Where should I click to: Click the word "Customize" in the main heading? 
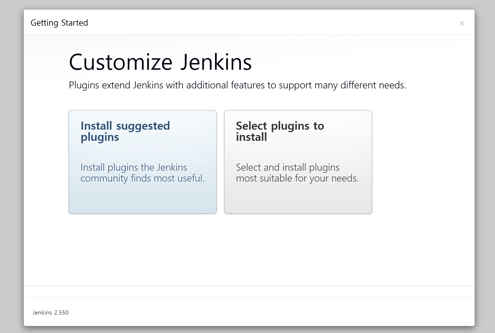[121, 62]
